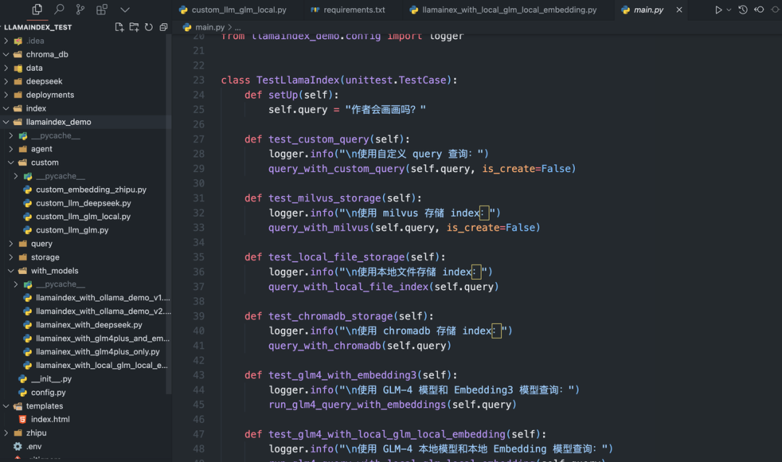782x462 pixels.
Task: Open run options dropdown arrow
Action: (x=728, y=10)
